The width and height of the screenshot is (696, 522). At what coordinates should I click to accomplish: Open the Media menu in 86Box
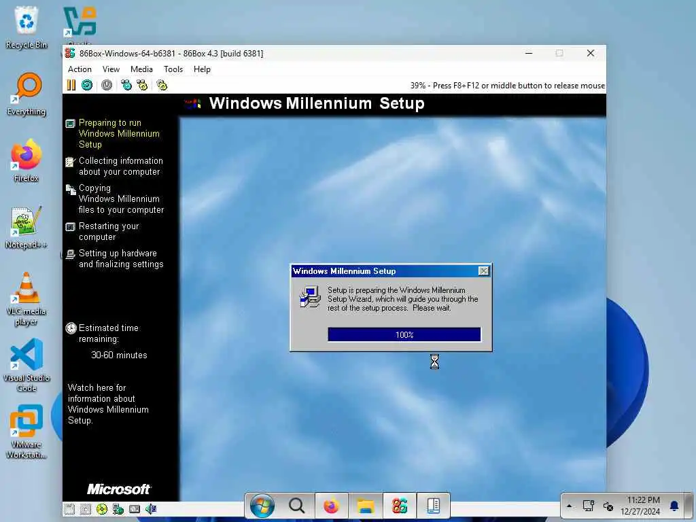141,69
